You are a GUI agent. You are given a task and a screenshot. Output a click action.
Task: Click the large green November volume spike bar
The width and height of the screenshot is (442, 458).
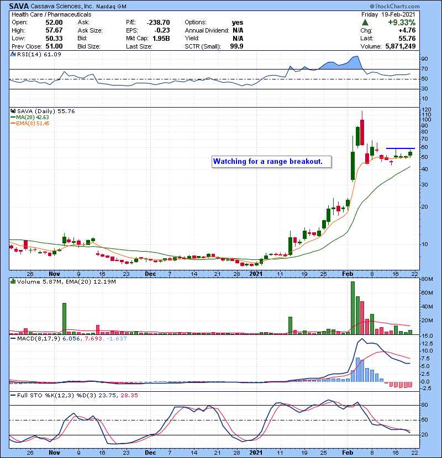pos(64,319)
